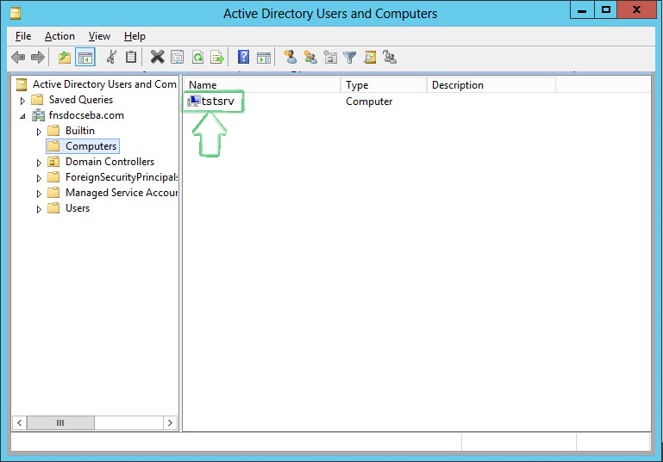Expand the Domain Controllers node
663x462 pixels.
coord(39,162)
